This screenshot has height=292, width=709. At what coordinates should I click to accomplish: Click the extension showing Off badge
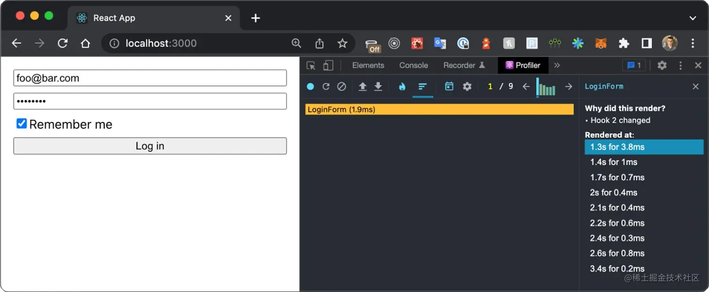click(372, 45)
